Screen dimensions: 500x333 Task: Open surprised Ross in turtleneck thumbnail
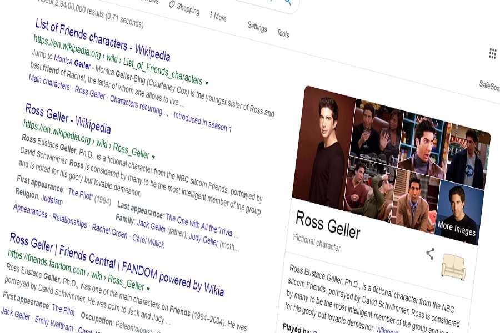click(x=424, y=145)
